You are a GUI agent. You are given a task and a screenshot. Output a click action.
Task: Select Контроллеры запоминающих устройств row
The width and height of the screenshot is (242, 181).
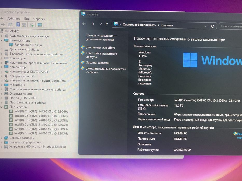click(x=38, y=80)
